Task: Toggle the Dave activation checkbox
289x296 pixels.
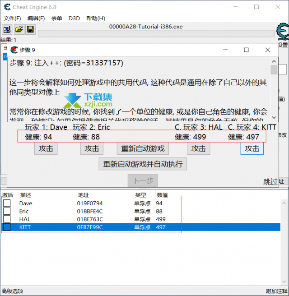Action: pos(7,203)
